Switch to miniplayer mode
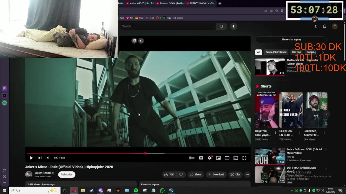 pyautogui.click(x=218, y=158)
